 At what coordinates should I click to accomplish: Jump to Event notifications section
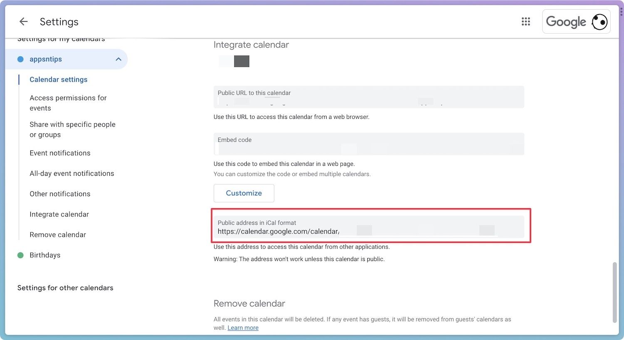tap(60, 153)
